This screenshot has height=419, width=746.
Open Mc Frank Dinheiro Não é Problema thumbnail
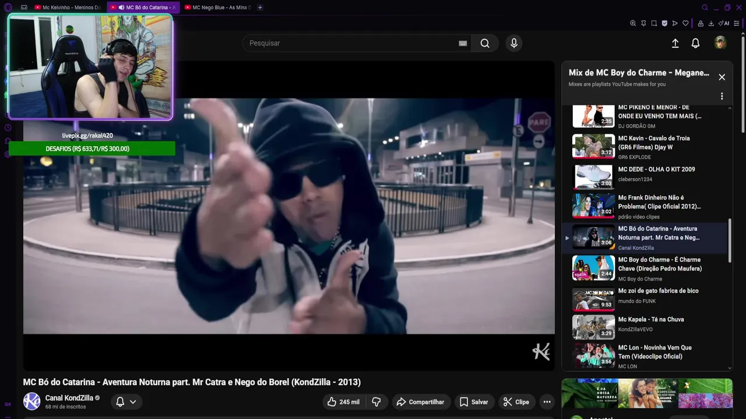tap(593, 205)
